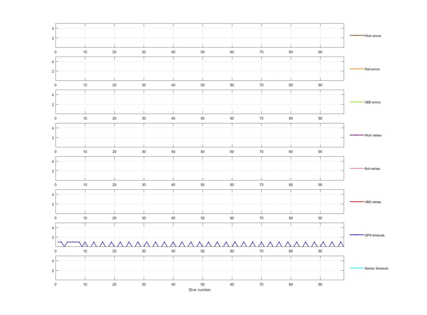This screenshot has height=315, width=427.
Task: Select the purple Pitch retries legend line
Action: (357, 135)
